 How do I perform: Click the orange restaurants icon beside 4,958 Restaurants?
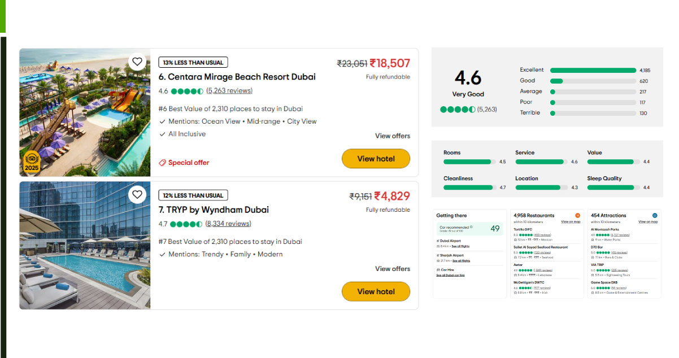(577, 216)
